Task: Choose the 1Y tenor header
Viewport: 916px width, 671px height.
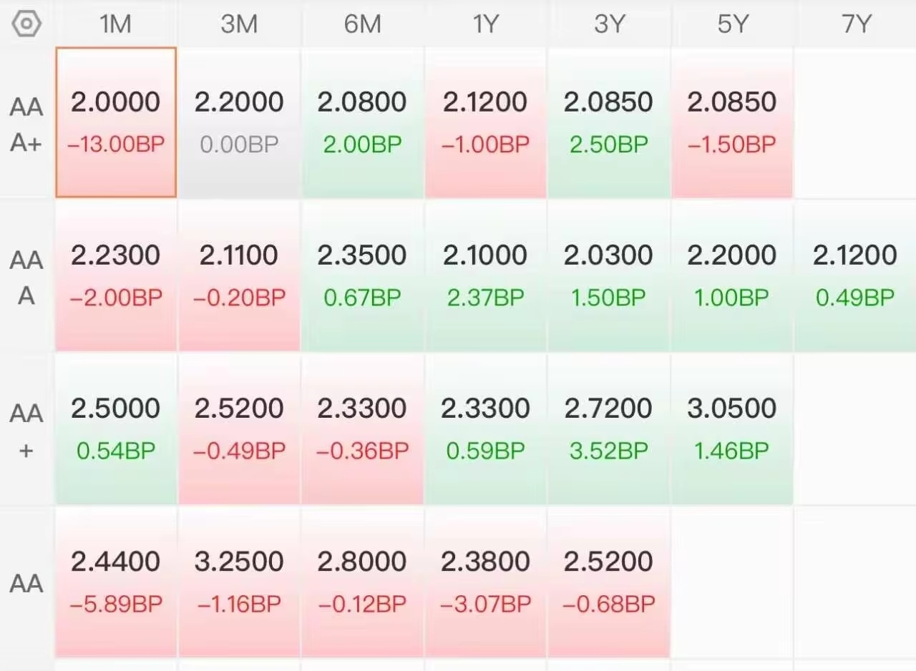Action: [x=485, y=24]
